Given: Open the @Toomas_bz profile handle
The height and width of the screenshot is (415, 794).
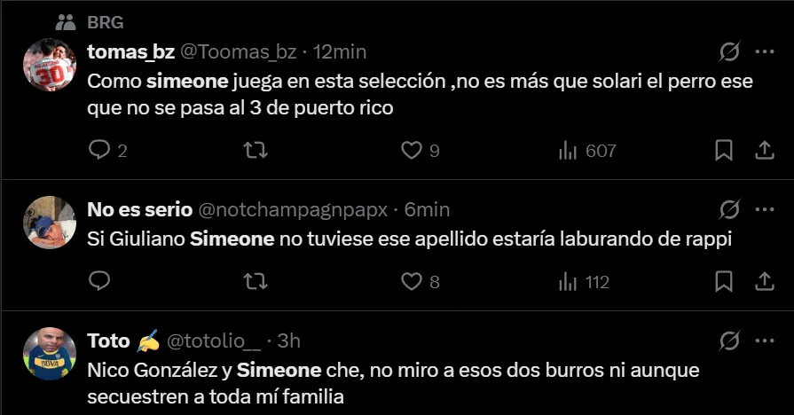Looking at the screenshot, I should [238, 52].
